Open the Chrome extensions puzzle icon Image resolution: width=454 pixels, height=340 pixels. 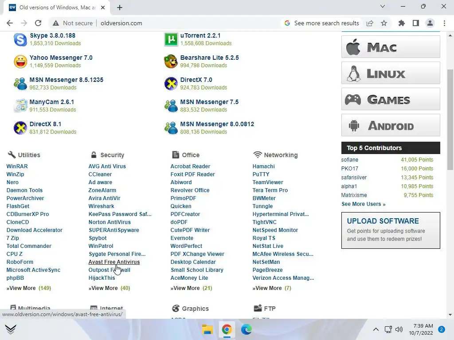tap(401, 23)
